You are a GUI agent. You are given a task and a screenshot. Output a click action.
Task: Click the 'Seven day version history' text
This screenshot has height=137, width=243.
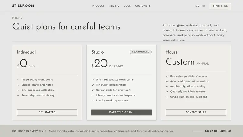(38, 95)
